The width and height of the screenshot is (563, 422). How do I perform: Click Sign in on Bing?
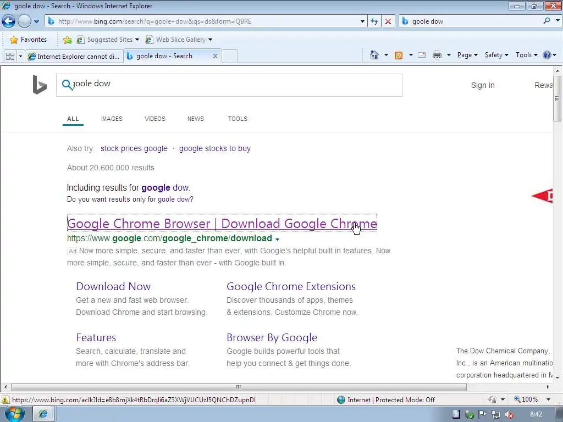pos(483,85)
